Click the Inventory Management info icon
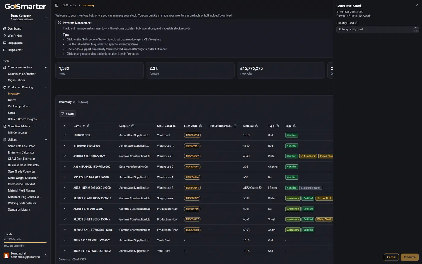Viewport: 422px width, 264px height. [x=60, y=23]
